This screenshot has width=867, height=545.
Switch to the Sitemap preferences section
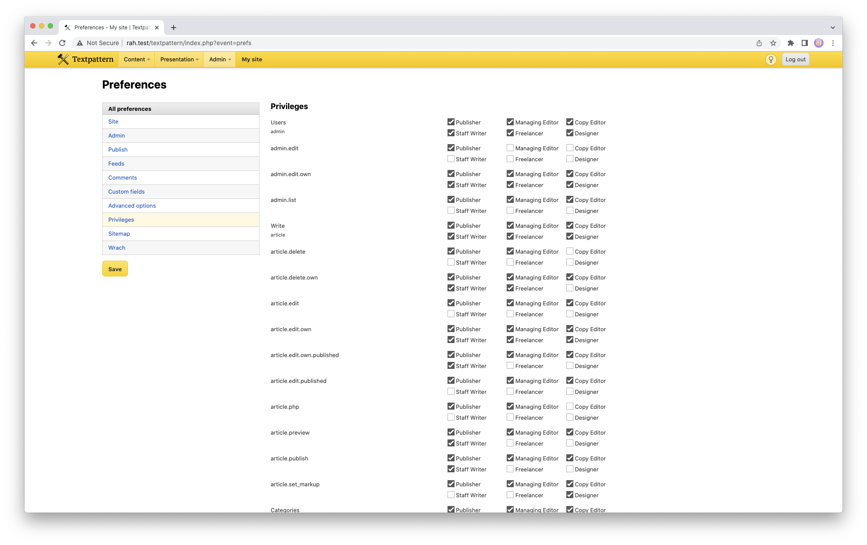click(119, 234)
